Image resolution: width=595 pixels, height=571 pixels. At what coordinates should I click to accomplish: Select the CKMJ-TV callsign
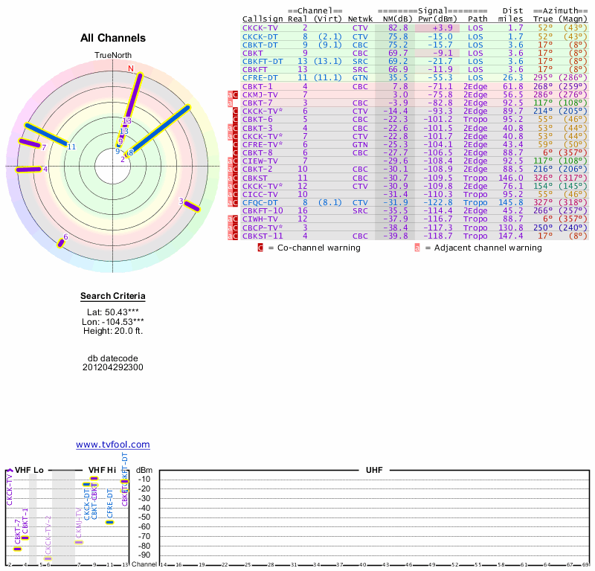[x=260, y=95]
